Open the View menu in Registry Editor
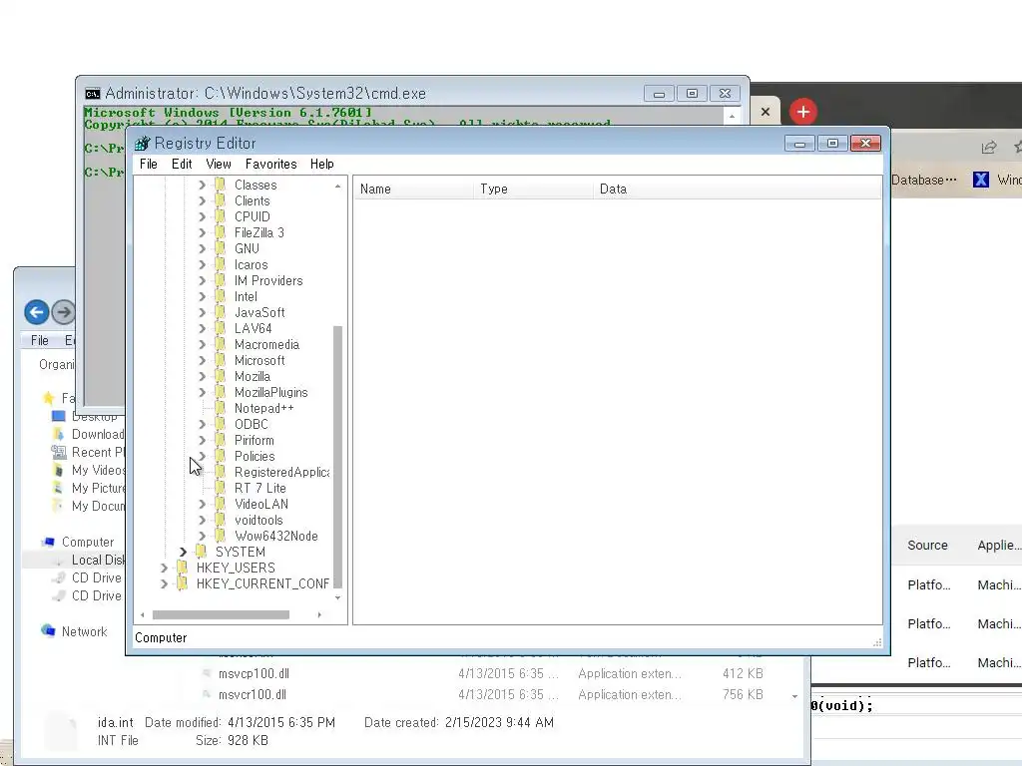1022x766 pixels. point(219,165)
